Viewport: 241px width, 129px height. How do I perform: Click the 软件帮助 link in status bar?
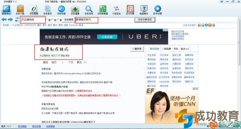coord(22,127)
